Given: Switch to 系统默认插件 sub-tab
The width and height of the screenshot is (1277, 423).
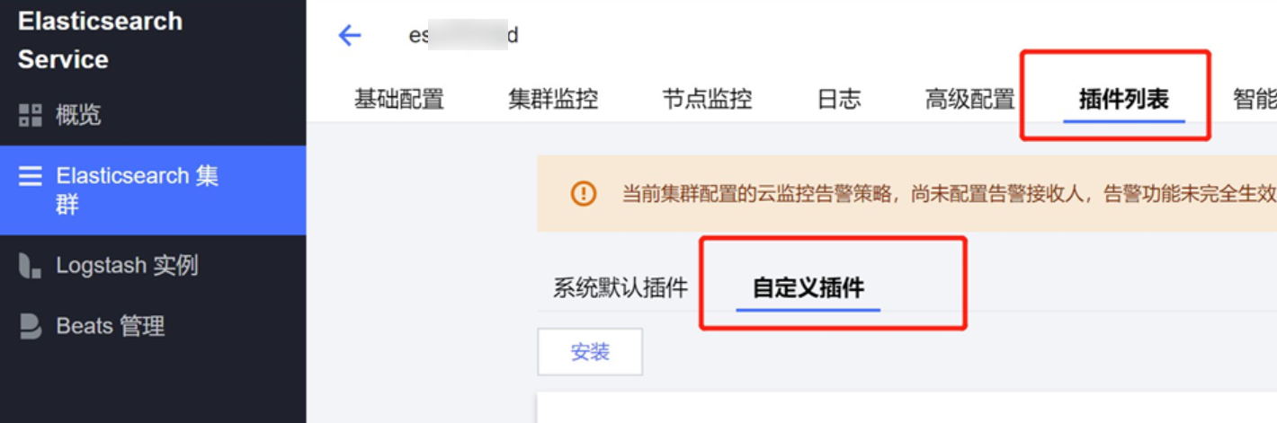Looking at the screenshot, I should click(621, 288).
